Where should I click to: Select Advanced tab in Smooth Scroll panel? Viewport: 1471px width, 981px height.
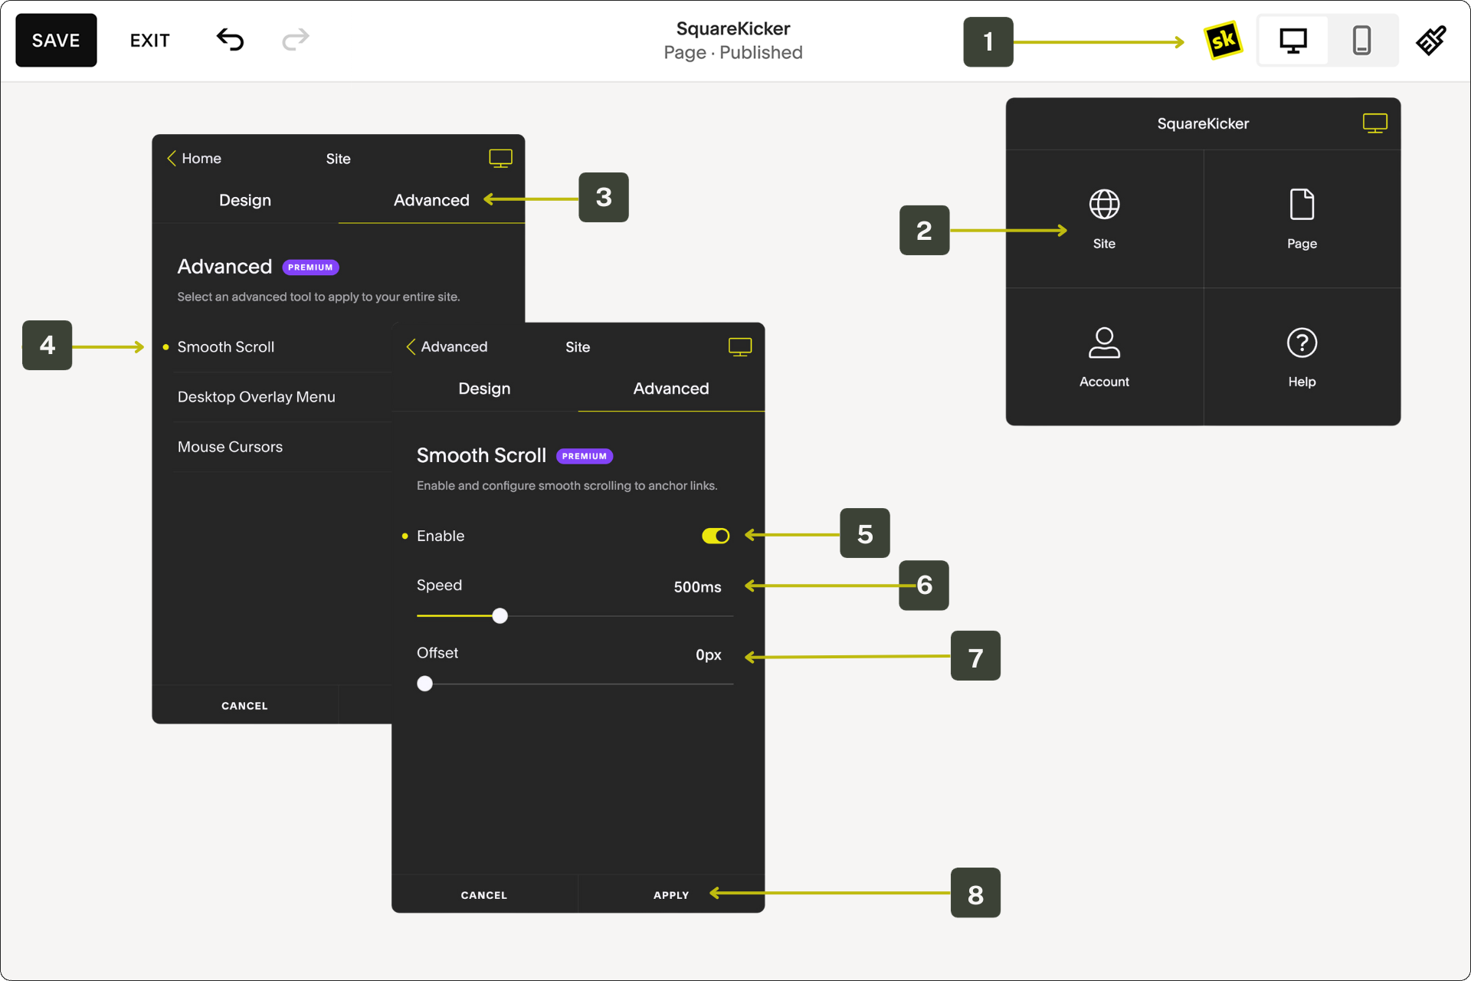[x=671, y=389]
